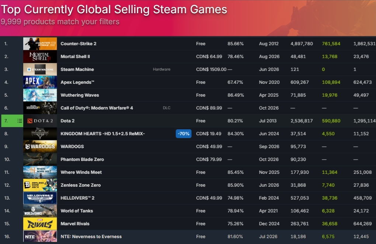Screen dimensions: 376x244
Task: Select the 80.21% rating for Dota 2
Action: [235, 121]
